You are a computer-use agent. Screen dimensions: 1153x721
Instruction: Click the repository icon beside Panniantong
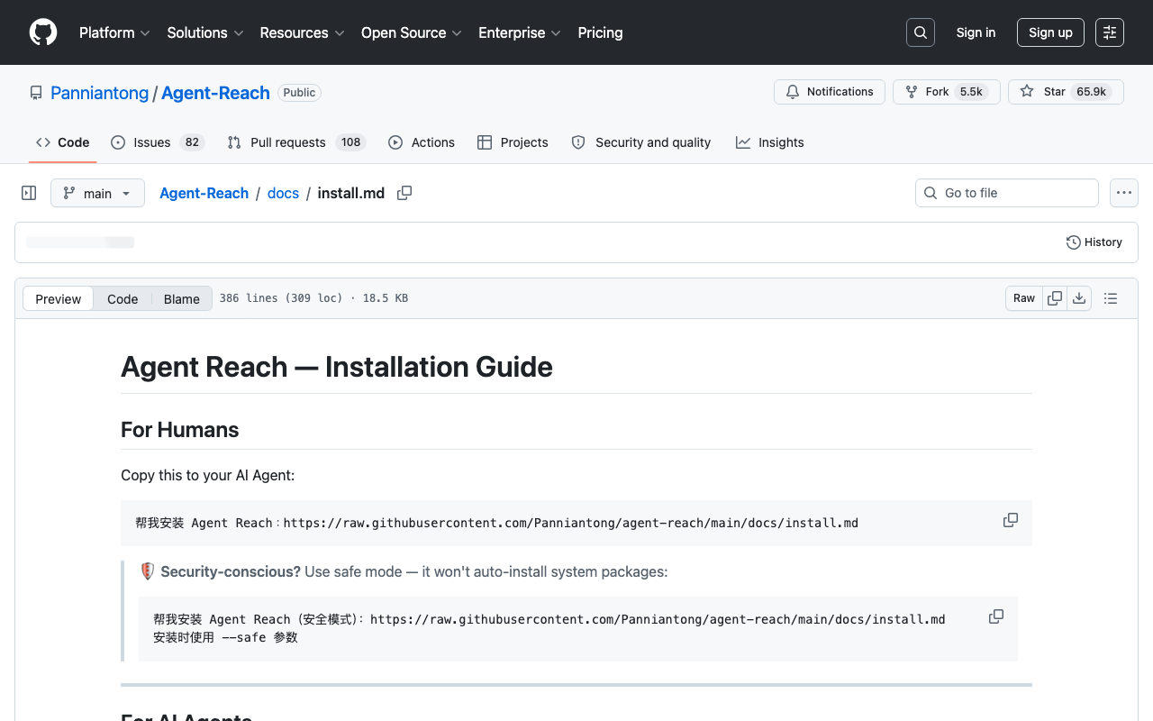36,93
